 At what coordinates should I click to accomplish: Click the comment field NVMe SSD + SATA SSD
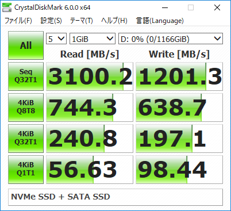tap(115, 197)
